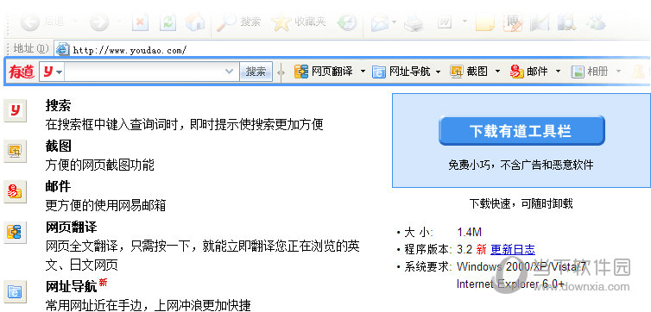Open the 截图 dropdown arrow
The height and width of the screenshot is (312, 651).
(497, 72)
